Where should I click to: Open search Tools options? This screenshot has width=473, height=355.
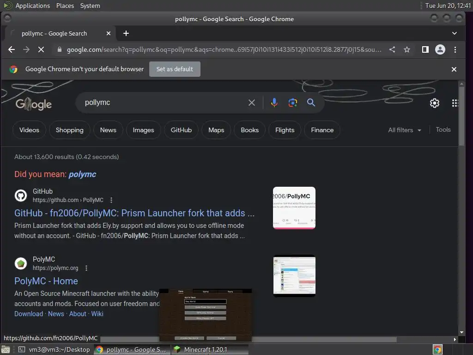443,129
